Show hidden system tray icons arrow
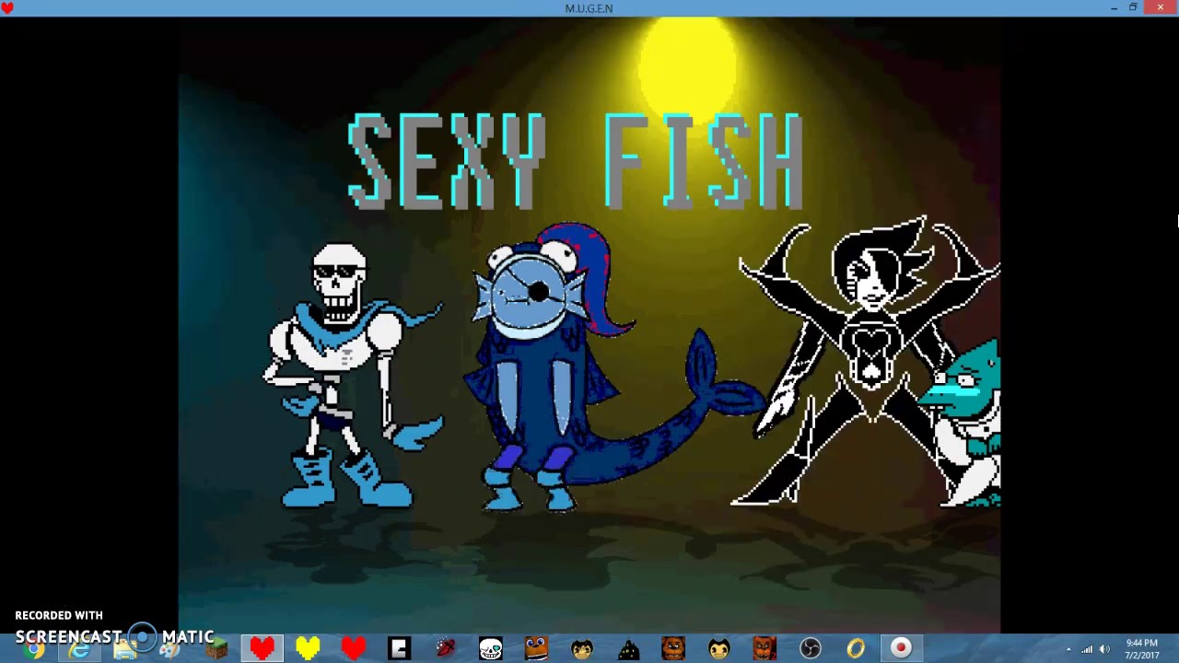 1068,649
